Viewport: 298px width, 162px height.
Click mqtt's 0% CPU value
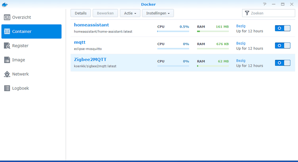[x=186, y=44]
